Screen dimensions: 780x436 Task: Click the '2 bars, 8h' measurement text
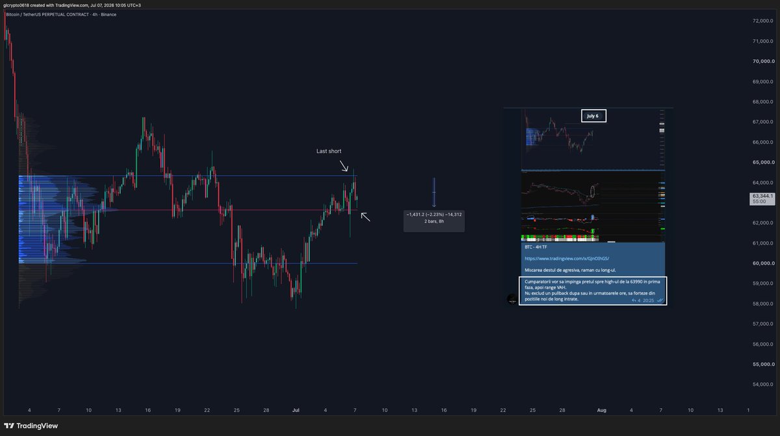[434, 221]
